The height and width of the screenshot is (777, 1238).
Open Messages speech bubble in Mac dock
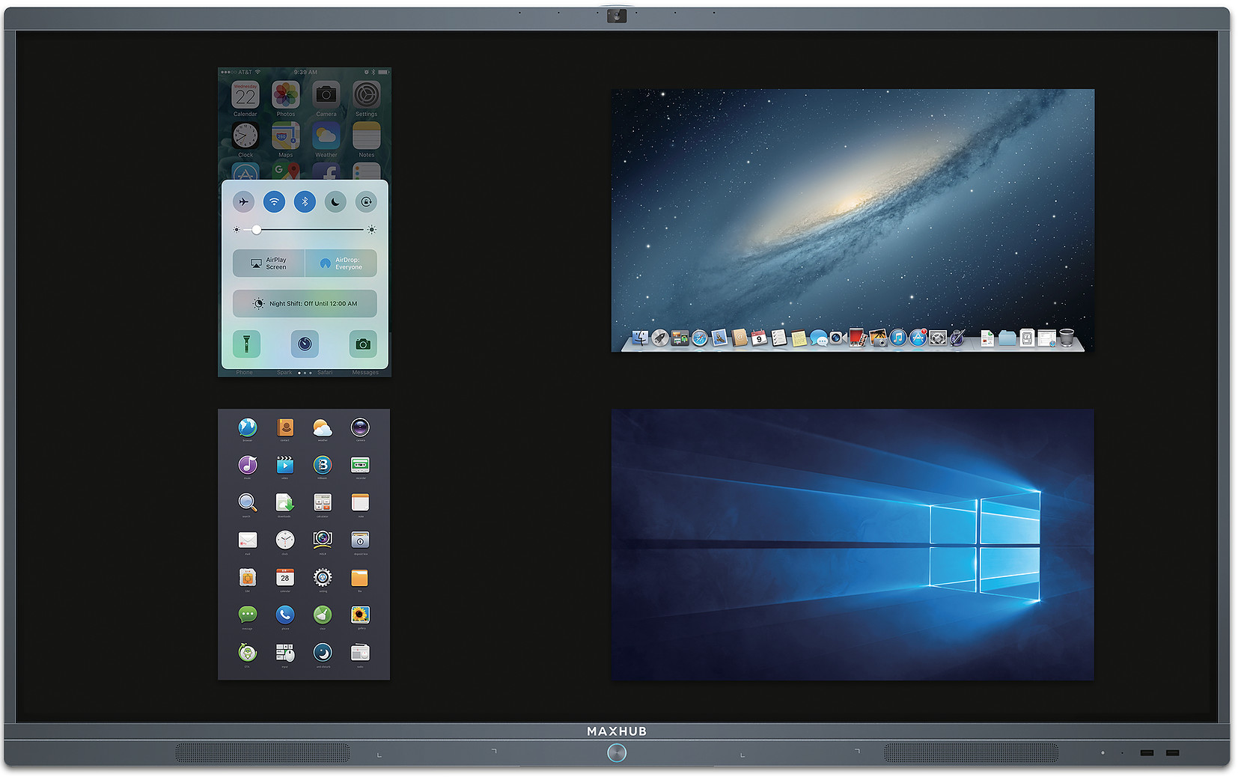pyautogui.click(x=819, y=338)
